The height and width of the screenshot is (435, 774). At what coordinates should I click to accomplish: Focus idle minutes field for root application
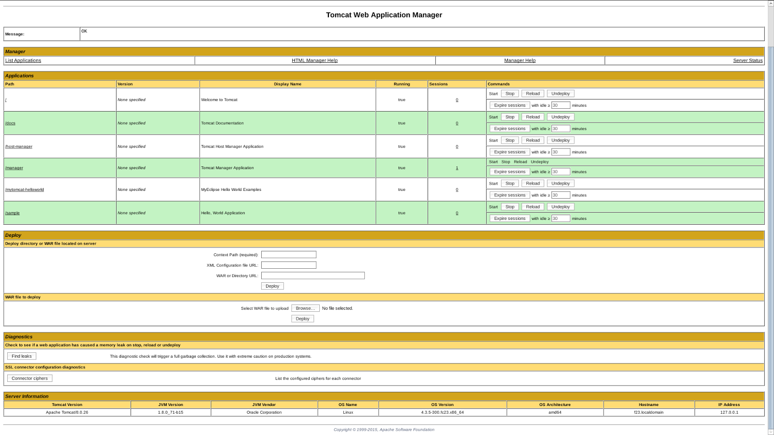[x=561, y=105]
